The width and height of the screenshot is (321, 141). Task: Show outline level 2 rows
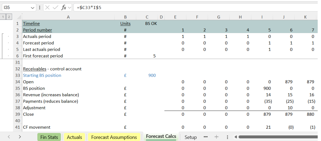coord(9,17)
